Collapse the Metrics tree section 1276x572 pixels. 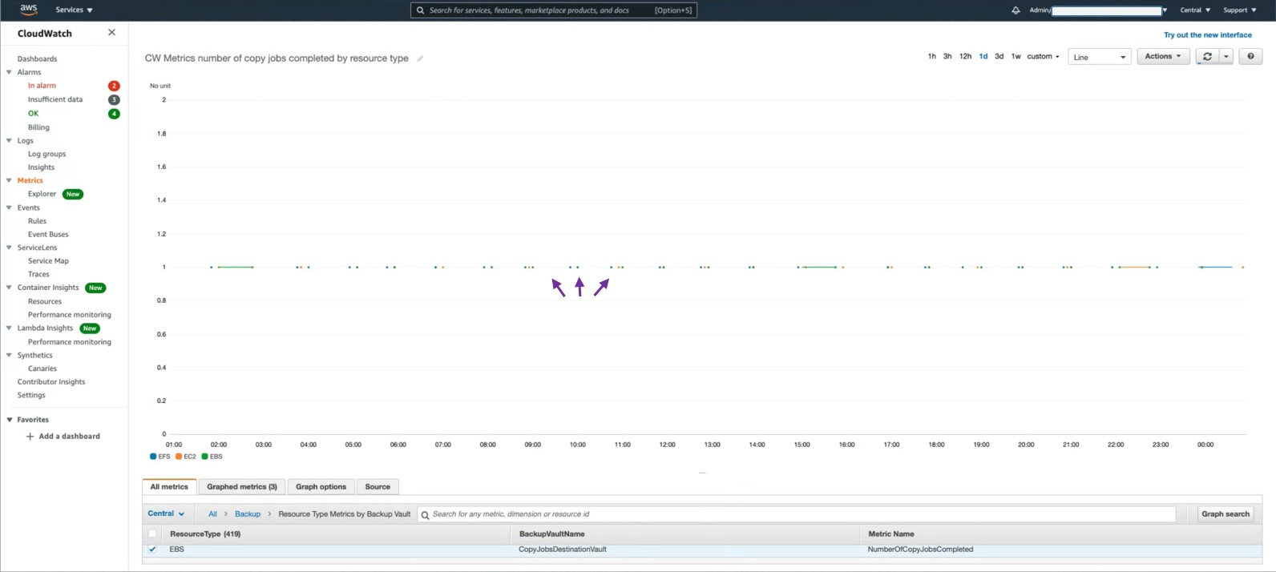9,180
